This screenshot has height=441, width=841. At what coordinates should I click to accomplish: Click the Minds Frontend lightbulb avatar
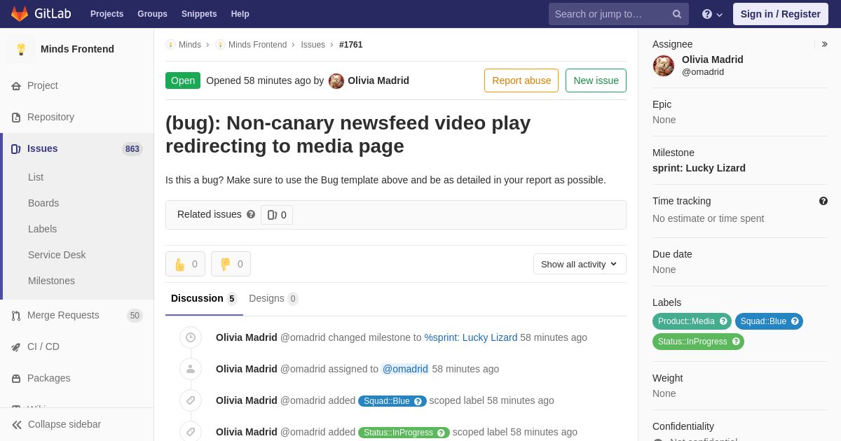[21, 49]
